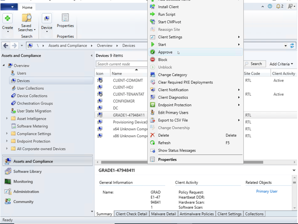Click the Monitoring workspace icon
298x224 pixels.
(8, 181)
